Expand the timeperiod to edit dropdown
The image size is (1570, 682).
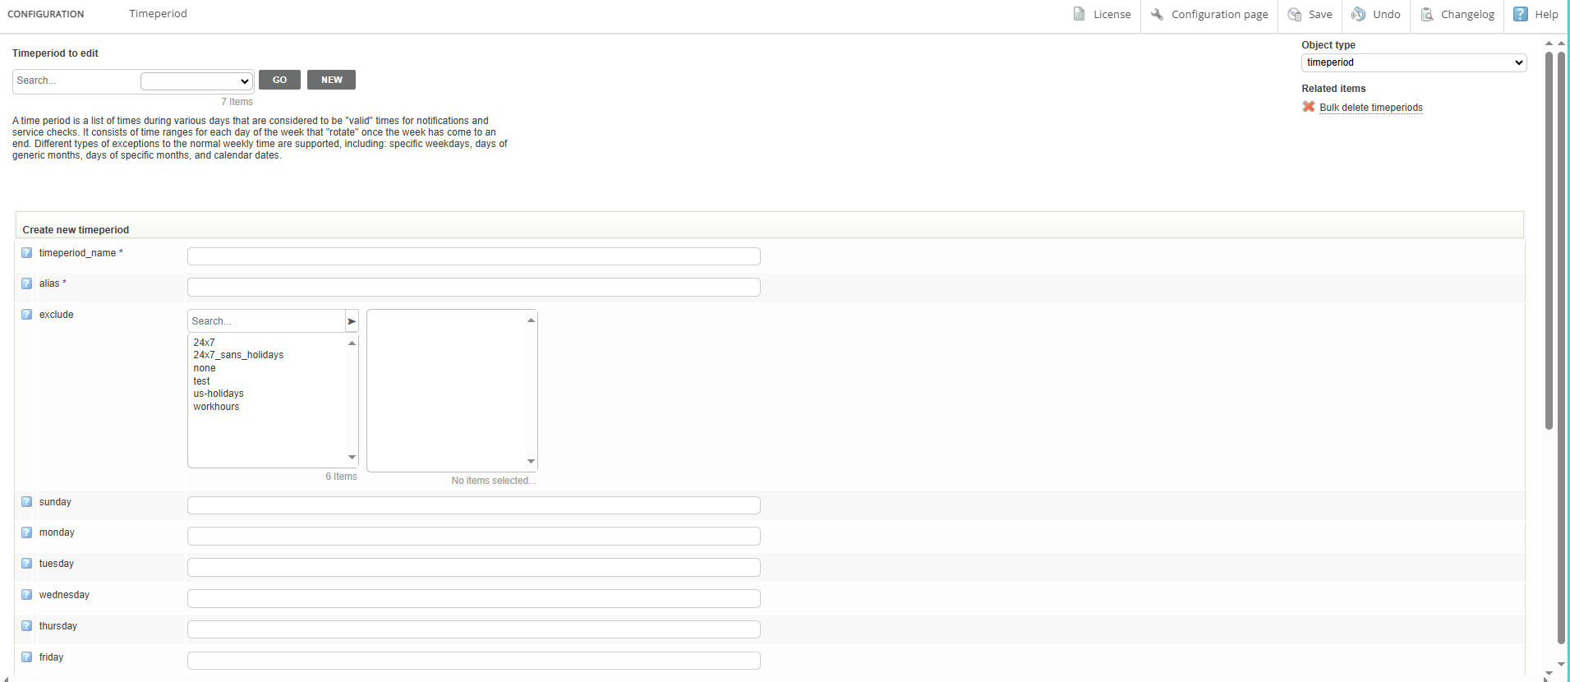[x=196, y=81]
